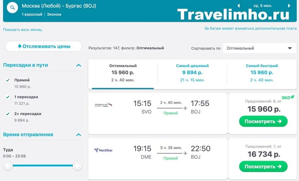The width and height of the screenshot is (299, 181).
Task: Click Посмотреть for the 15 960 р. flight
Action: 263,121
